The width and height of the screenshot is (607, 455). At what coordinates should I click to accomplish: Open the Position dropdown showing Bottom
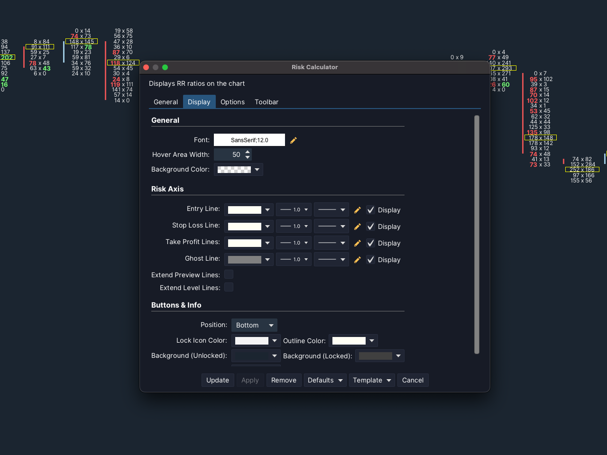tap(254, 325)
